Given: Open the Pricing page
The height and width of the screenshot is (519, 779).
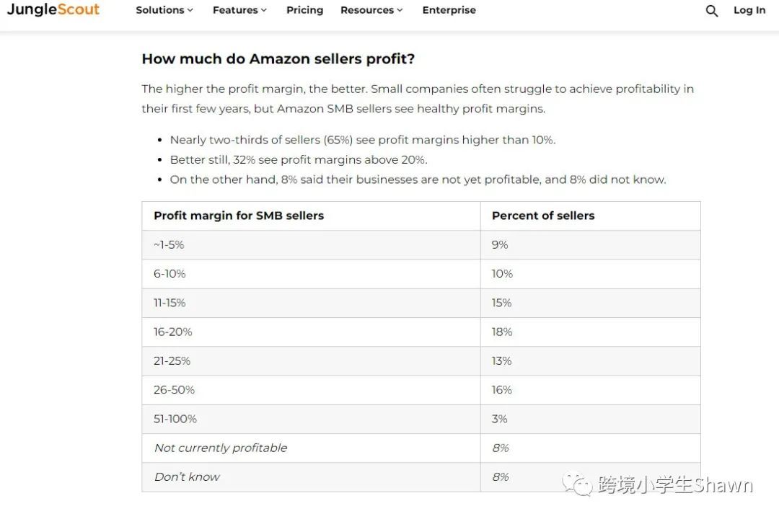Looking at the screenshot, I should 304,10.
